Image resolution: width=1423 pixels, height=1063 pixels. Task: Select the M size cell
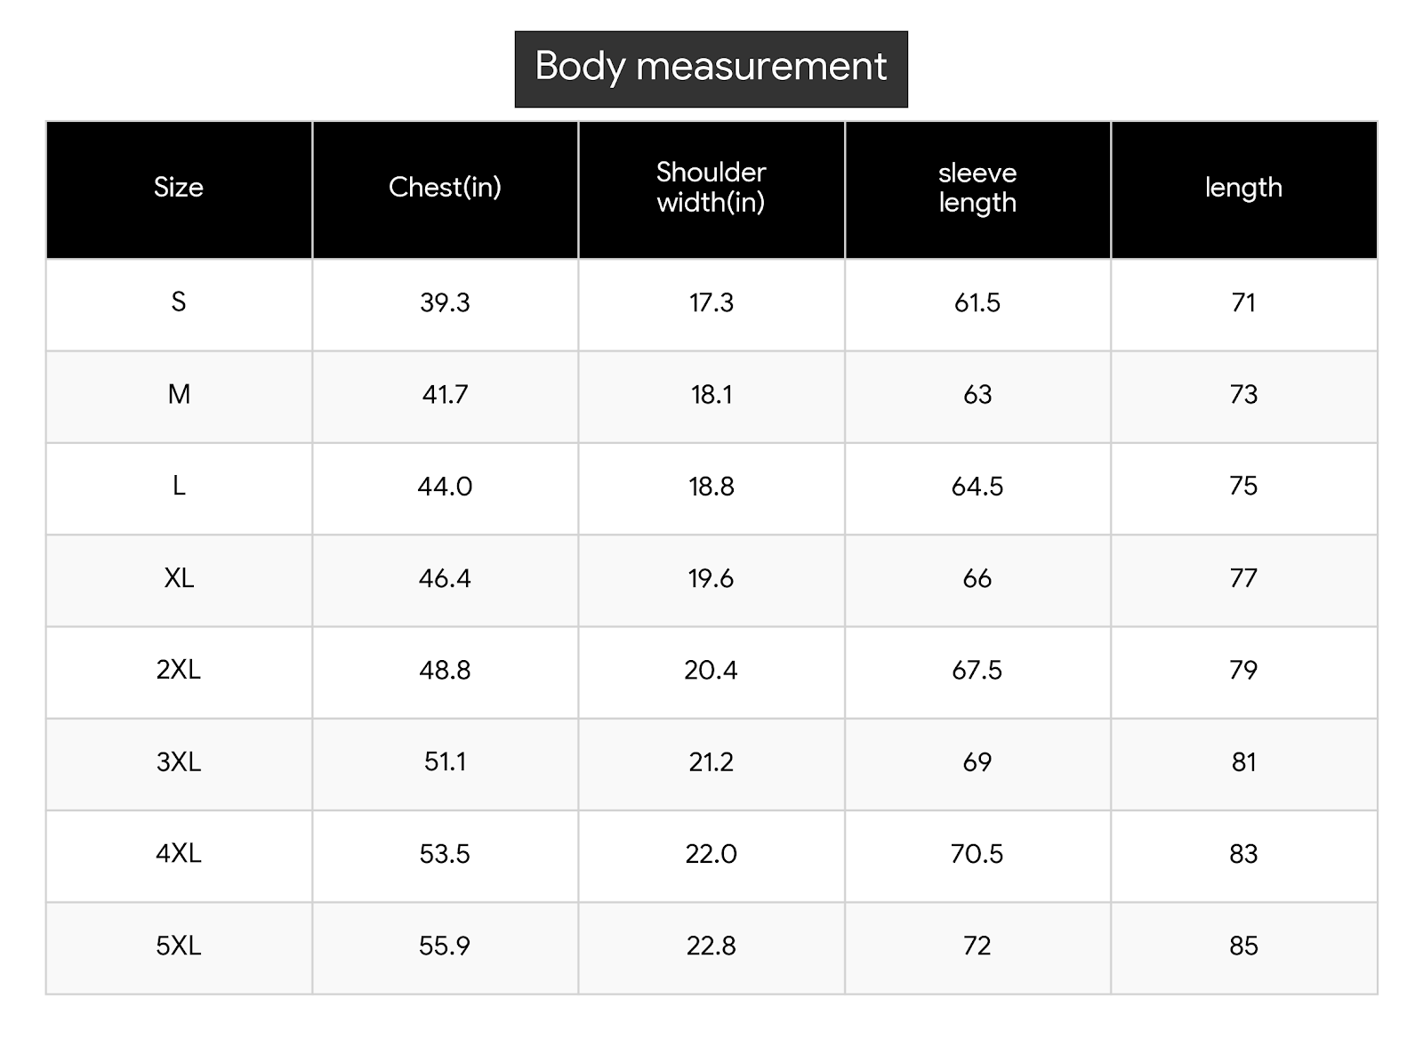179,394
